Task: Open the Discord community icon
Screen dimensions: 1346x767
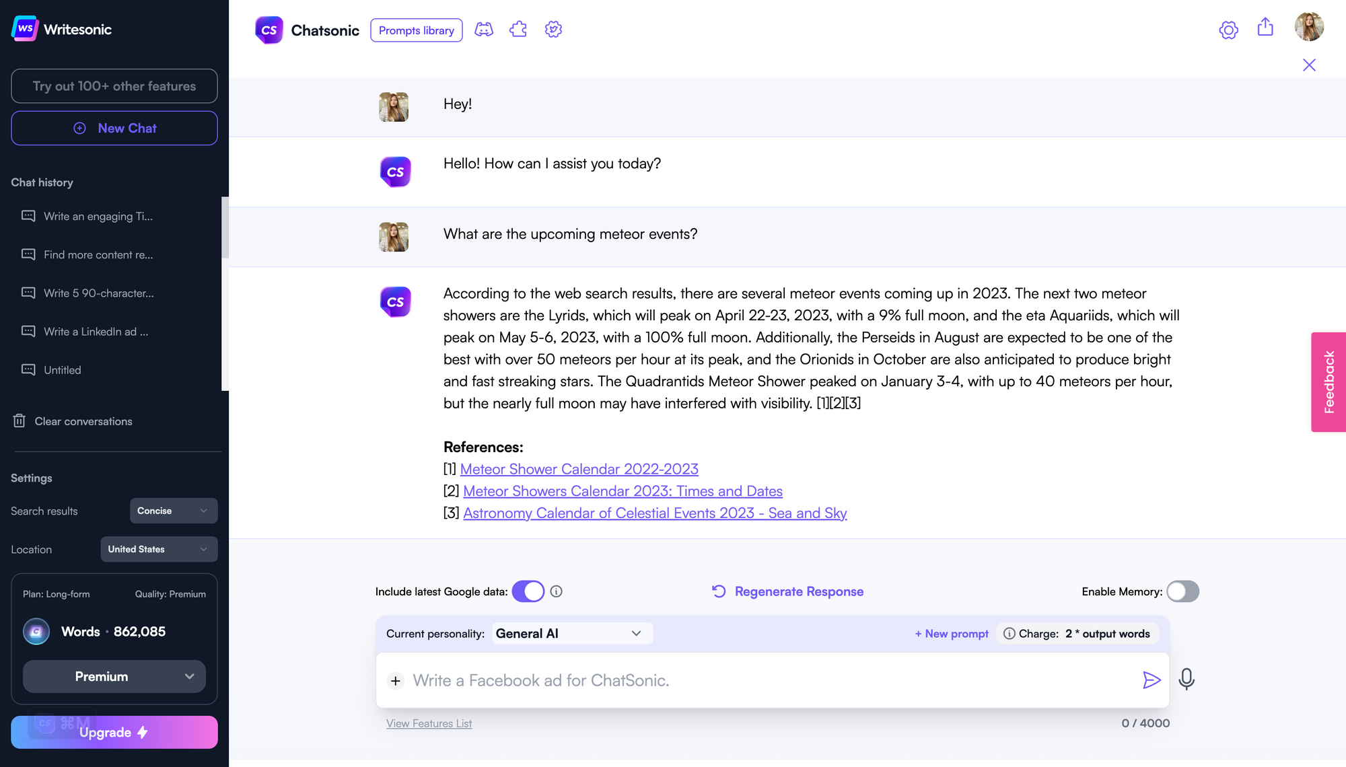Action: [484, 30]
